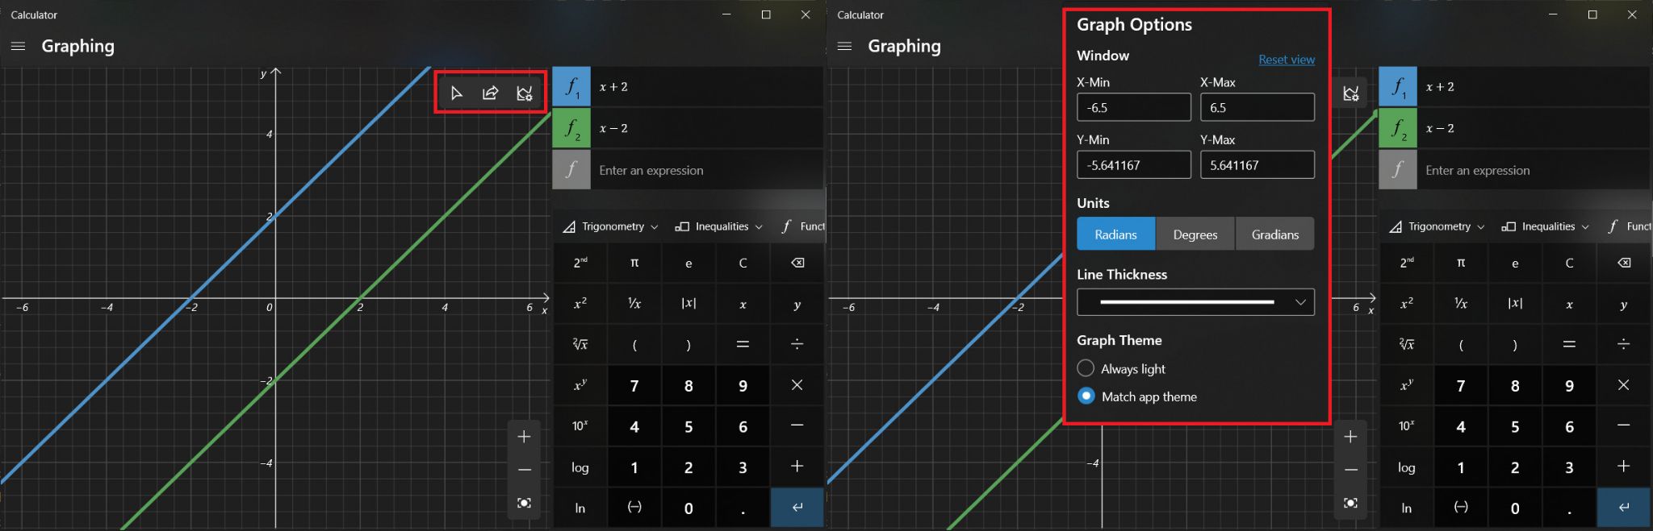Screen dimensions: 1653x531
Task: Click the x squared key in right window
Action: (1407, 304)
